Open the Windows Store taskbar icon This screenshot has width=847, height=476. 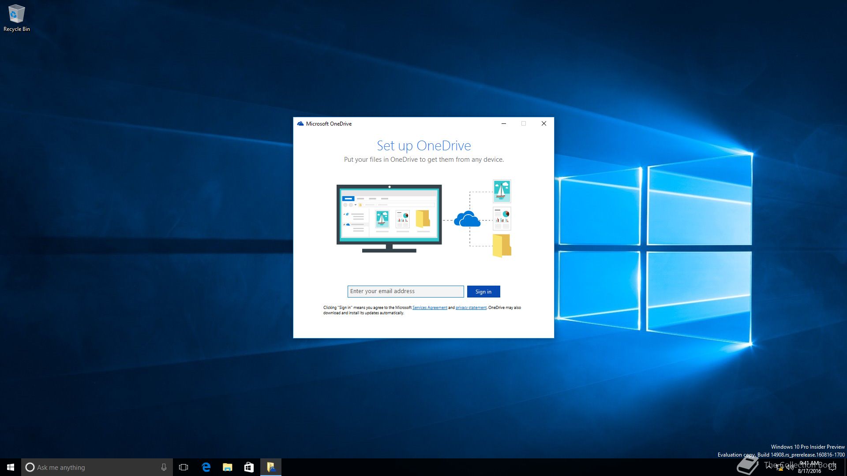click(x=249, y=467)
